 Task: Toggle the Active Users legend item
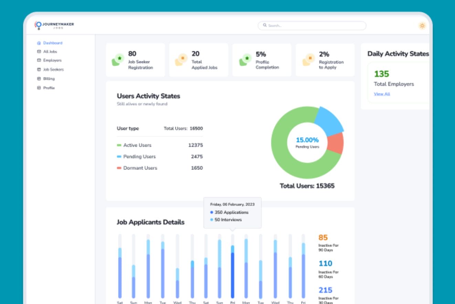click(x=137, y=145)
